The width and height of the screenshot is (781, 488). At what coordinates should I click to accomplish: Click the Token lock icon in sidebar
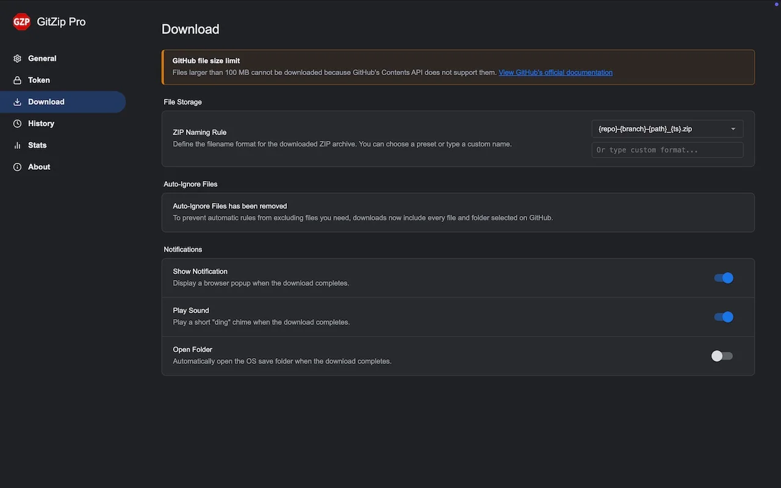pyautogui.click(x=17, y=81)
